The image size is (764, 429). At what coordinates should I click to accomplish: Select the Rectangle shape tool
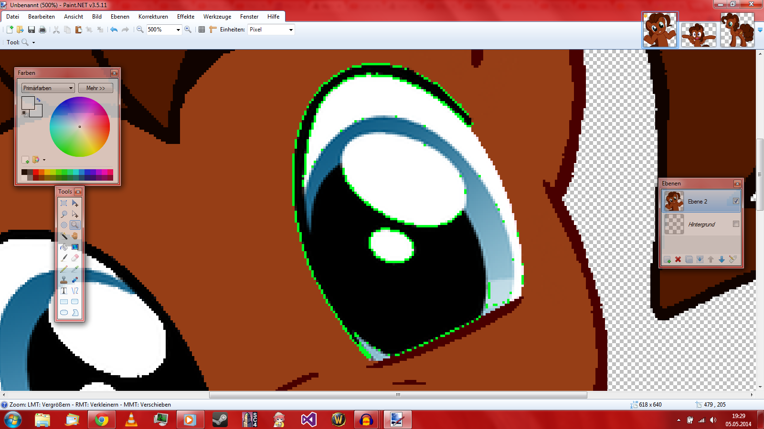[64, 302]
